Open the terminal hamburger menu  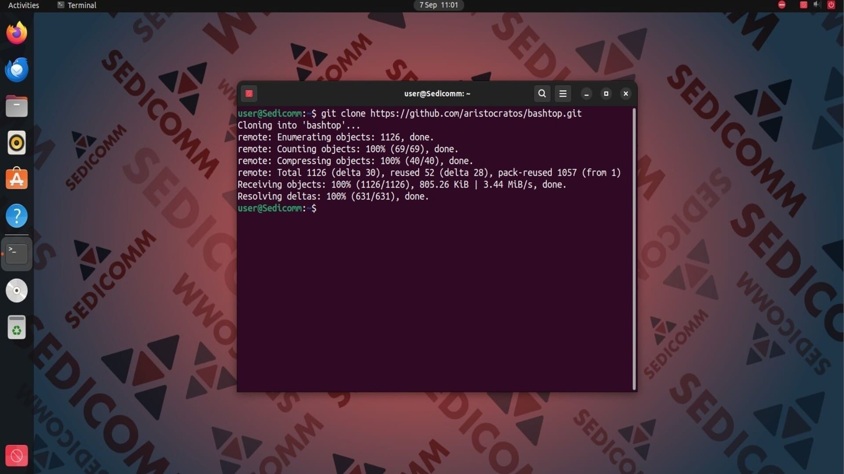[563, 93]
